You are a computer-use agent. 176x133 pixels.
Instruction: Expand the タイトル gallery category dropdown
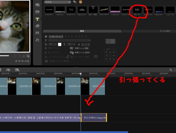57,2
